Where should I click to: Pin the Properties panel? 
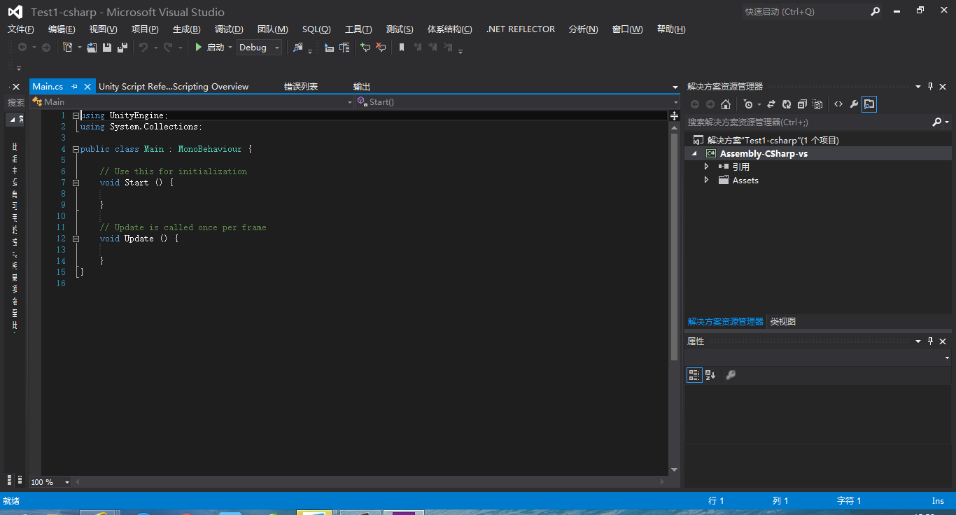point(931,341)
